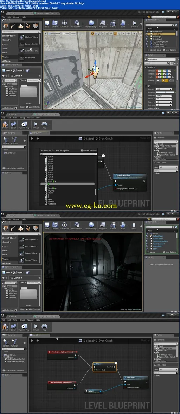The width and height of the screenshot is (180, 414).
Task: Click the Import icon in 00:05:36 Content Browser
Action: coord(19,272)
